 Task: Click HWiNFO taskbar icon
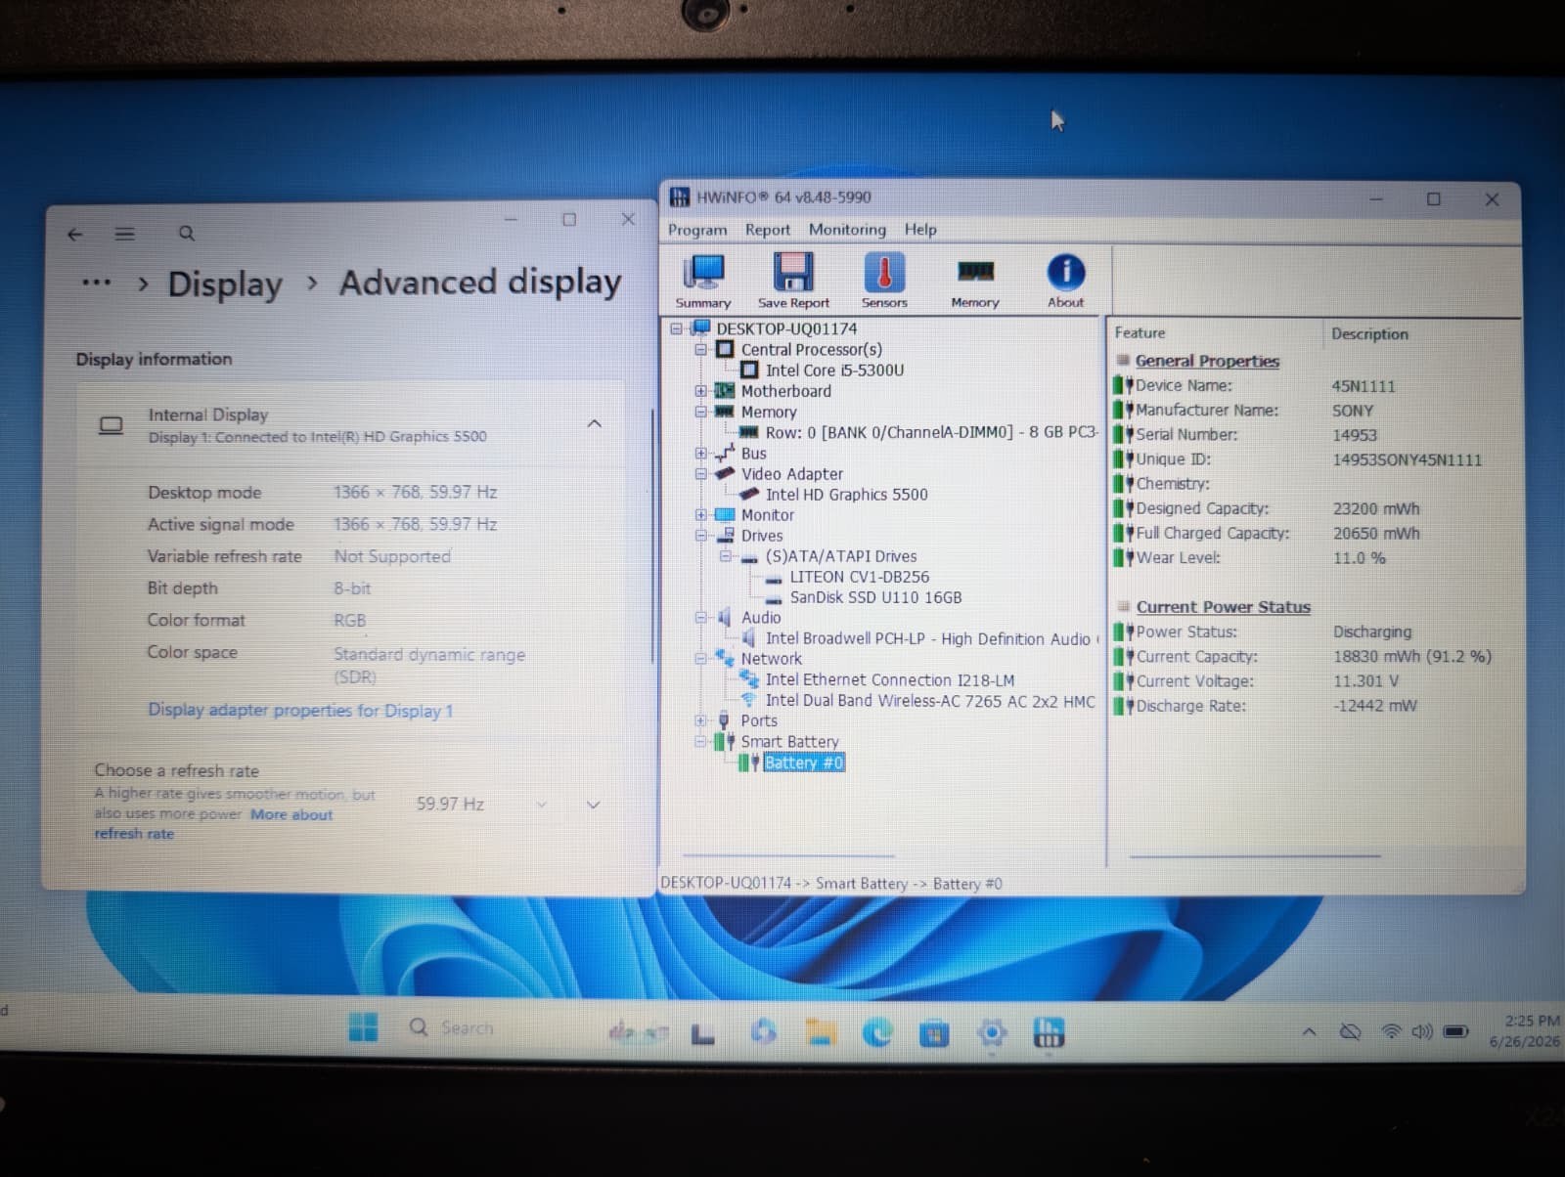[x=1049, y=1033]
